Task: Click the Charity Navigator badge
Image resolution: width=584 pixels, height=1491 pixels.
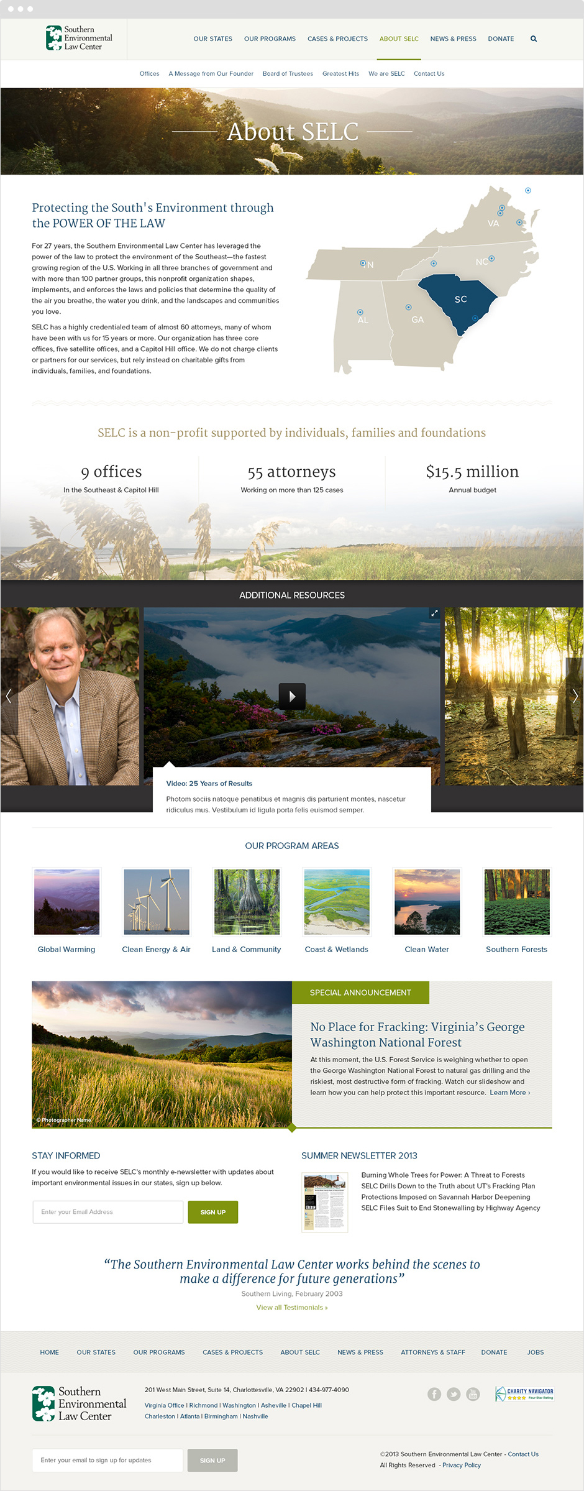Action: 524,1393
